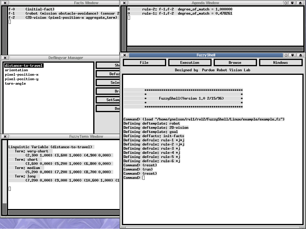This screenshot has width=306, height=229.
Task: Select pixel-position-x linguistic variable
Action: [22, 75]
